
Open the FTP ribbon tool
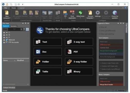tap(65, 14)
